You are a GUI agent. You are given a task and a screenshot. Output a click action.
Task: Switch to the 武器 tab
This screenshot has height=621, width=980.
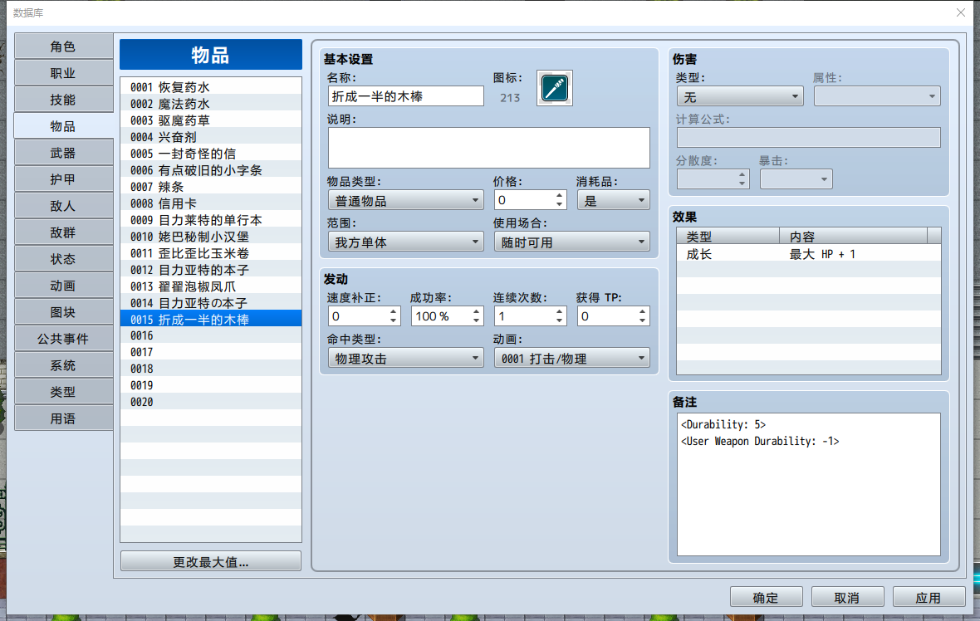click(x=63, y=153)
